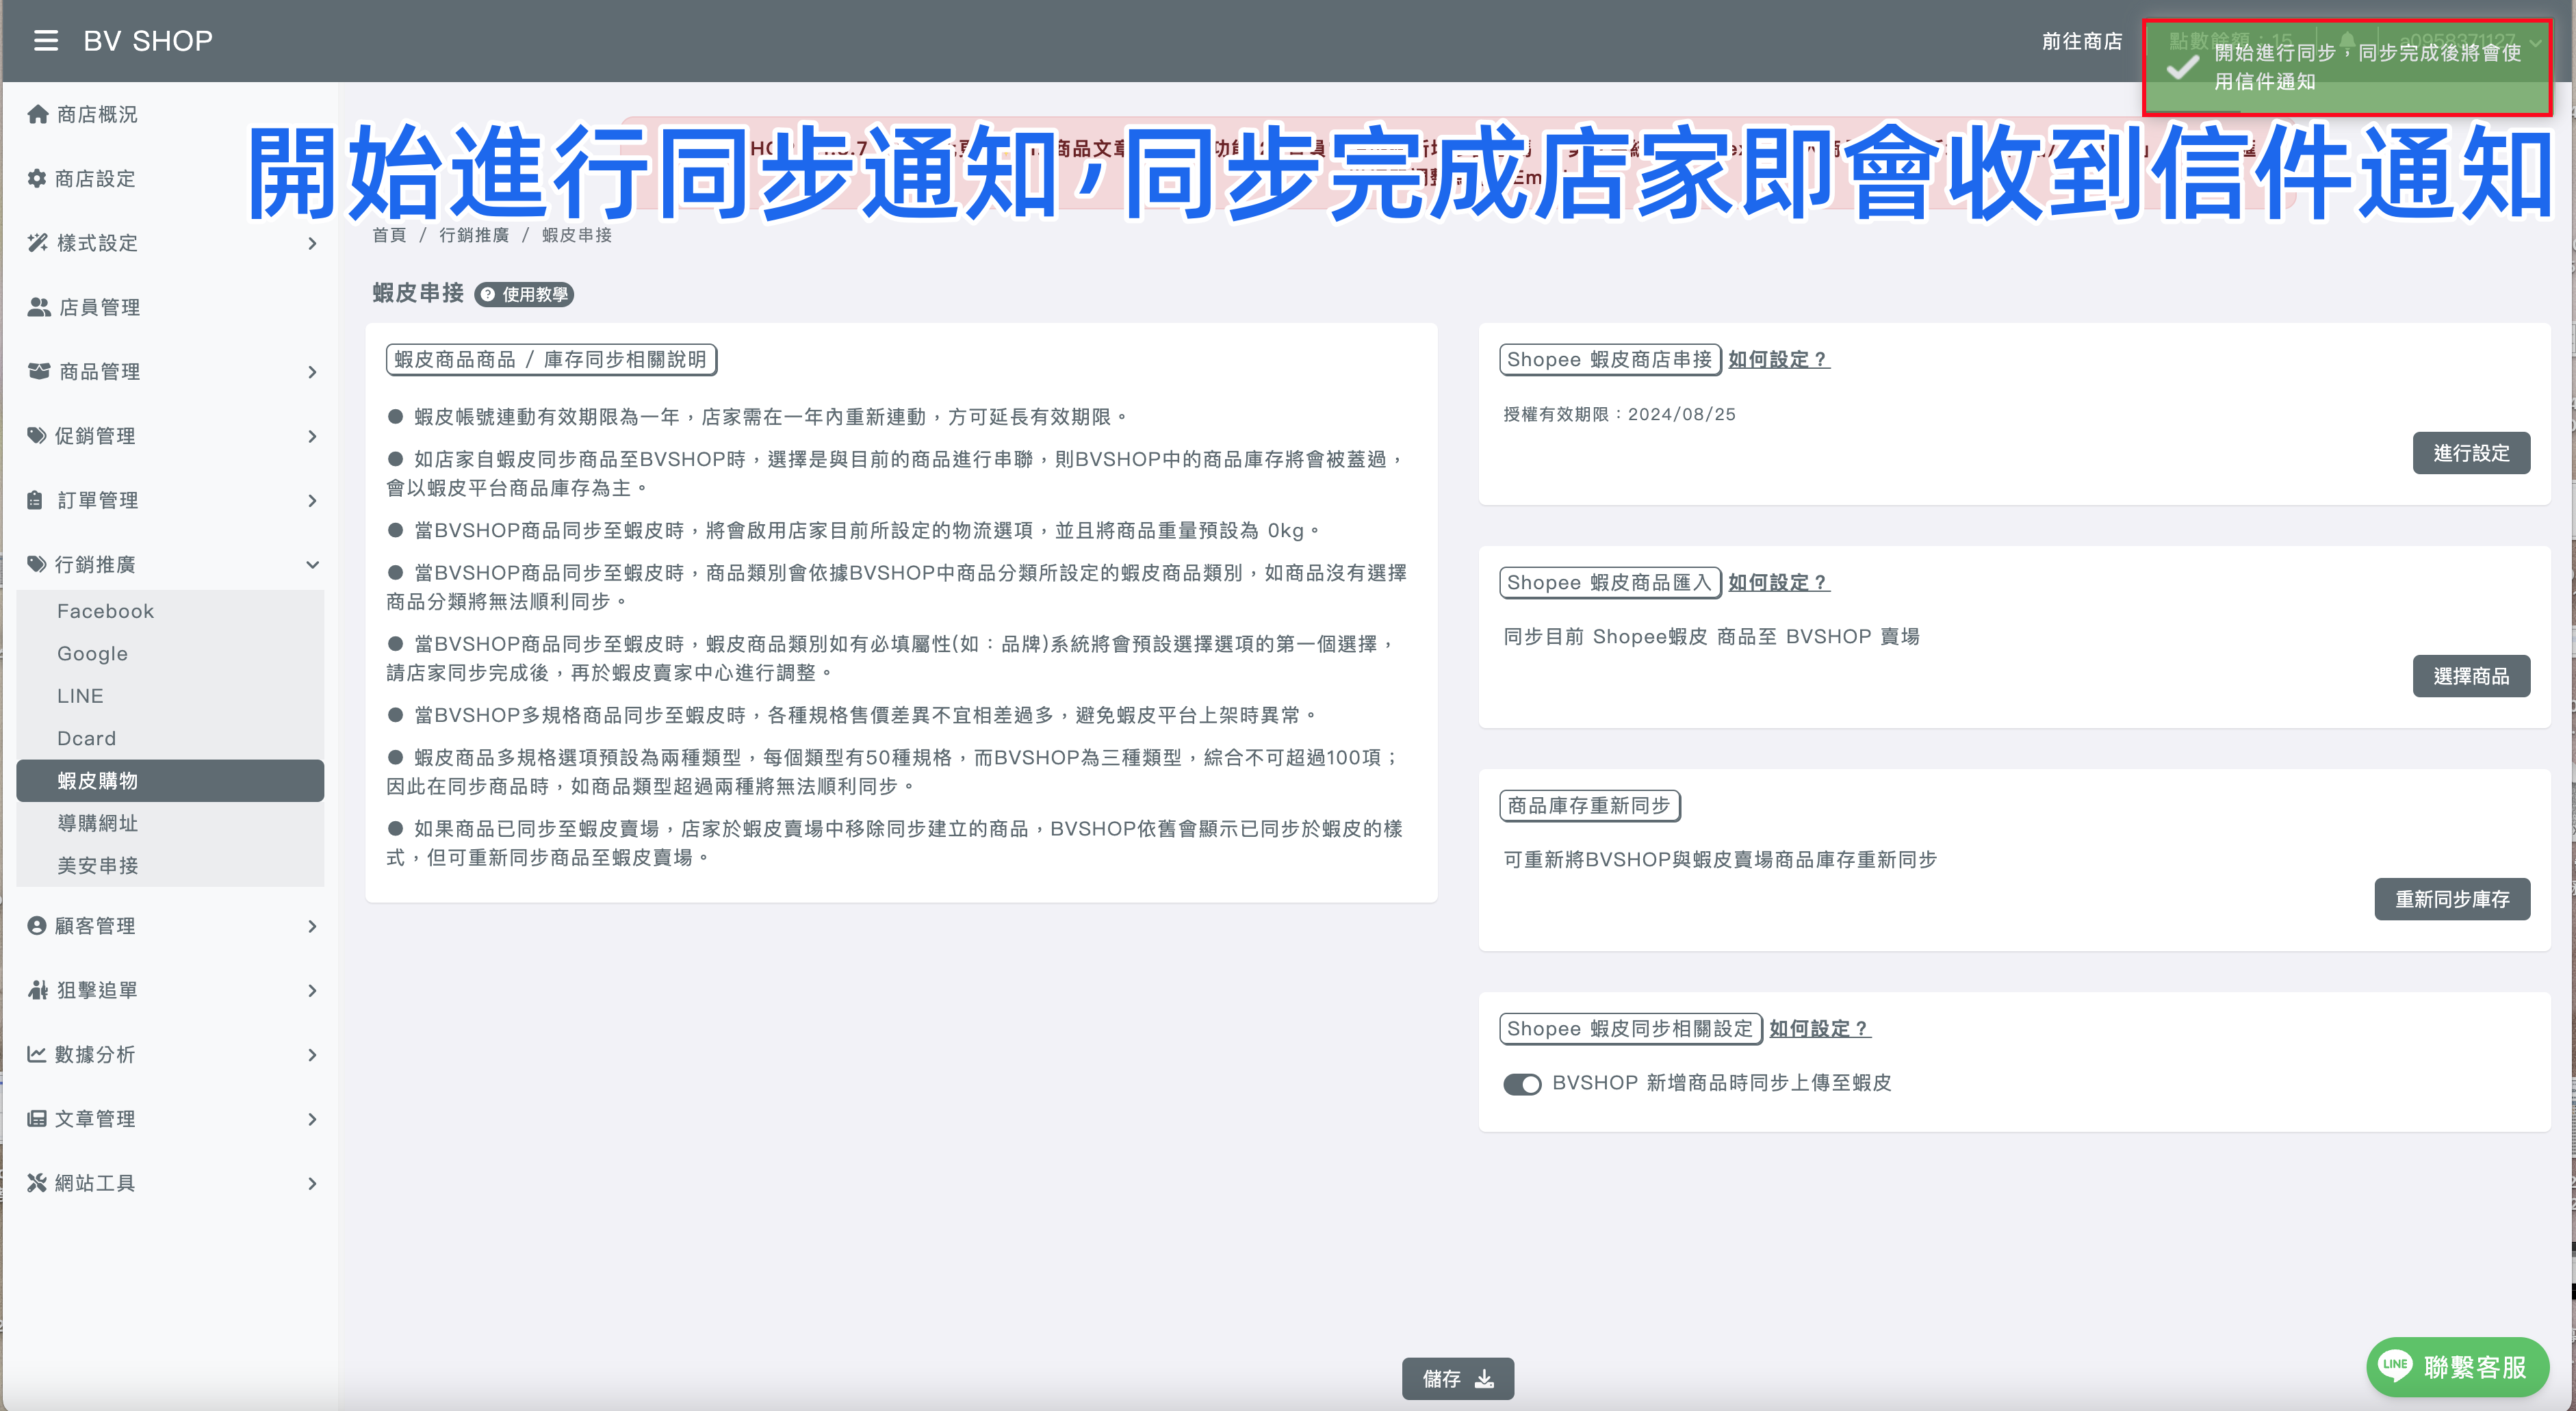This screenshot has width=2576, height=1411.
Task: Open the 美安串接 submenu item
Action: click(170, 866)
